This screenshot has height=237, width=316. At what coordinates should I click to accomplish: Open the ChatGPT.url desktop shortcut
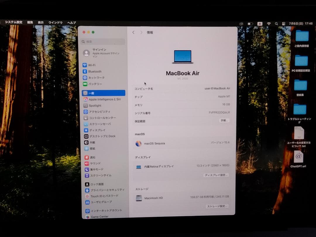coord(298,159)
